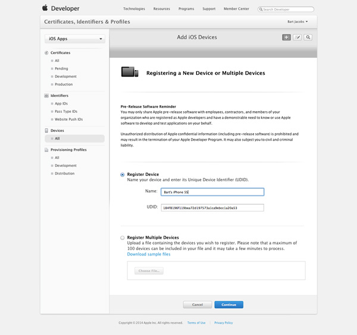Open the Terms of Use link
The width and height of the screenshot is (357, 335).
tap(196, 323)
